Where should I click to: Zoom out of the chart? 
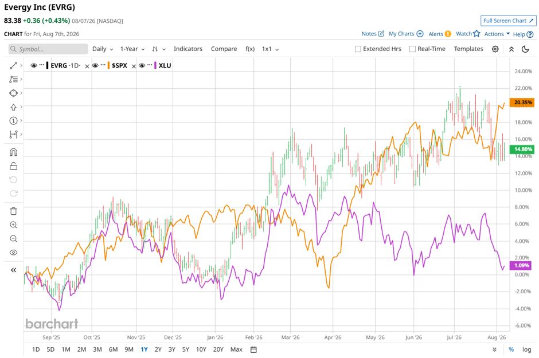point(13,238)
